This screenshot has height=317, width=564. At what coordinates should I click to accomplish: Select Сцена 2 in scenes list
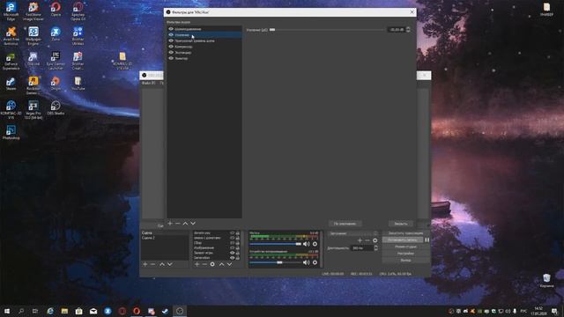click(x=165, y=238)
